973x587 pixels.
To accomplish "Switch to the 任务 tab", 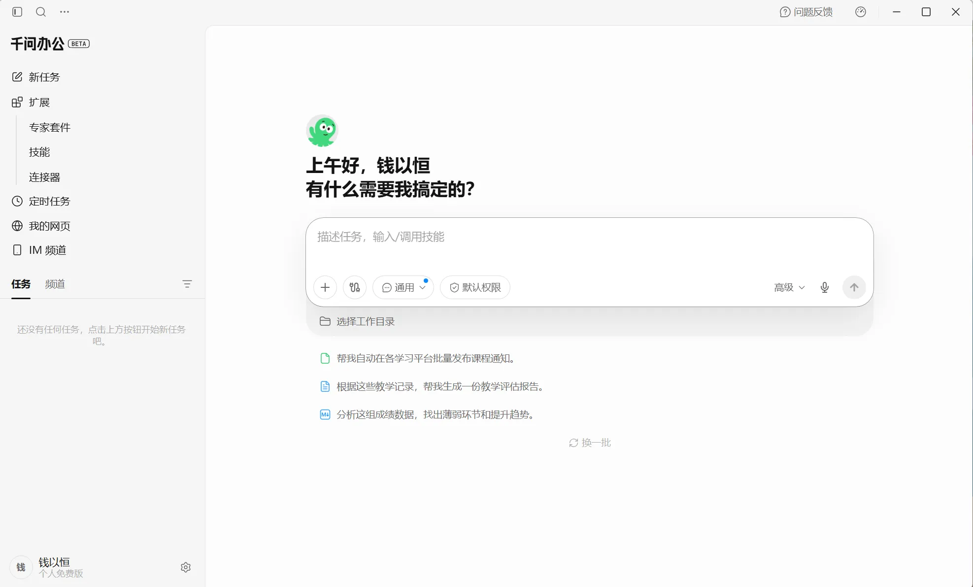I will tap(21, 284).
